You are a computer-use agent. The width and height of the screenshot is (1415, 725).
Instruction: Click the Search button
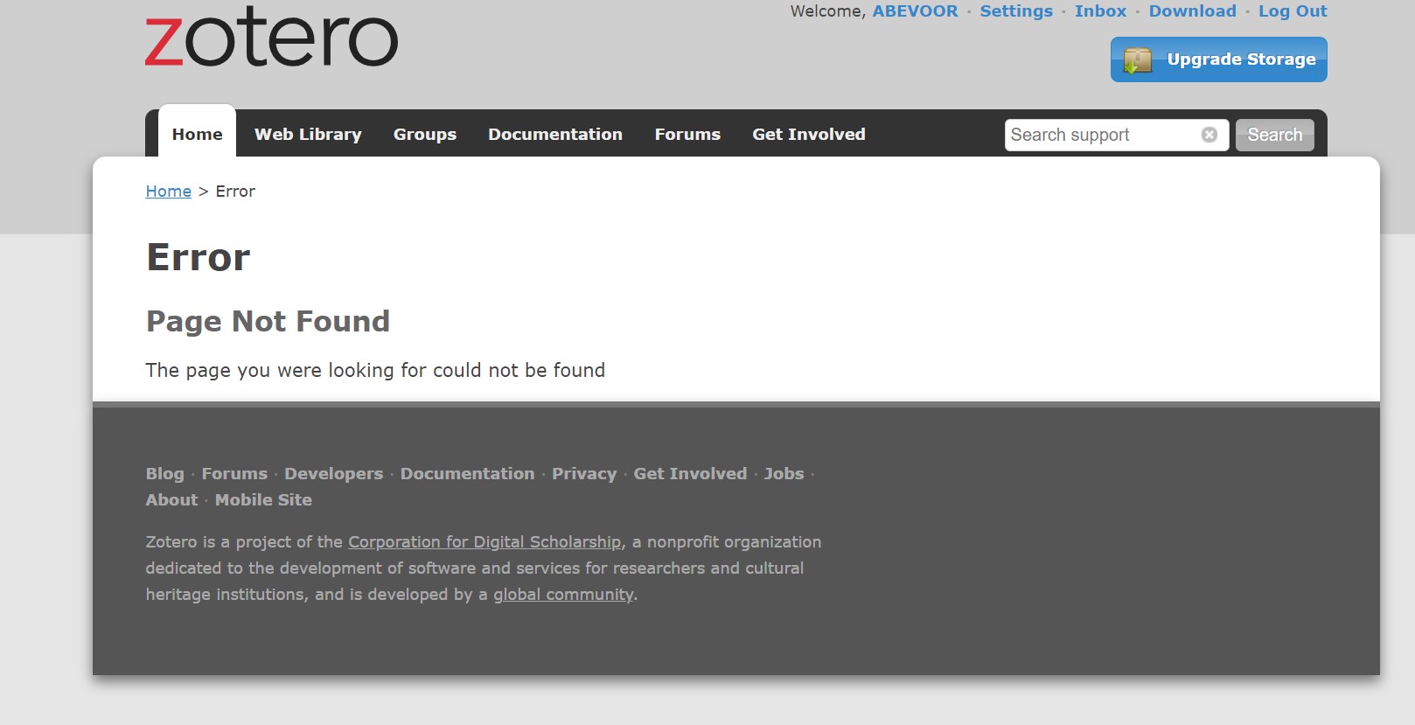(x=1274, y=135)
